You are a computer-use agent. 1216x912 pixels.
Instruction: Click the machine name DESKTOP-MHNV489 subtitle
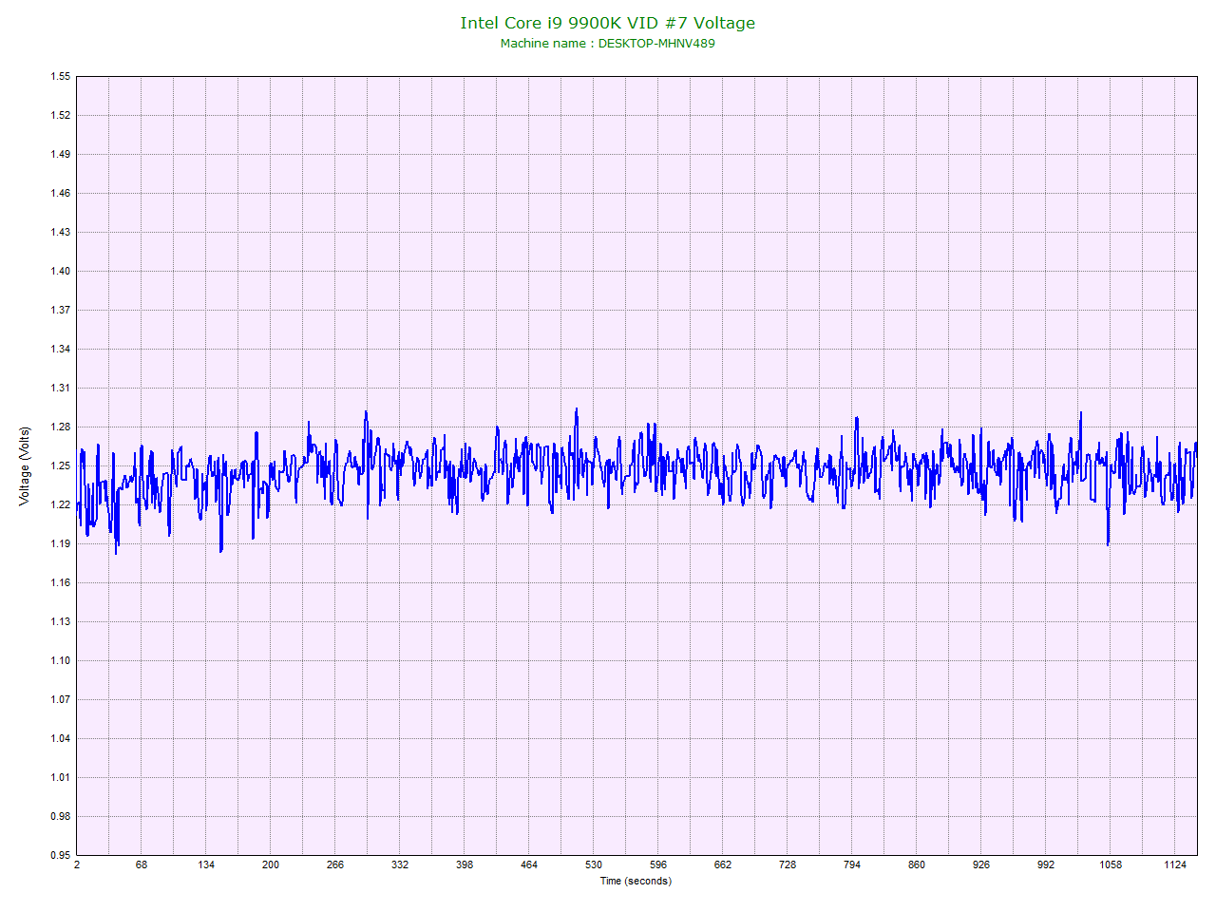click(608, 43)
